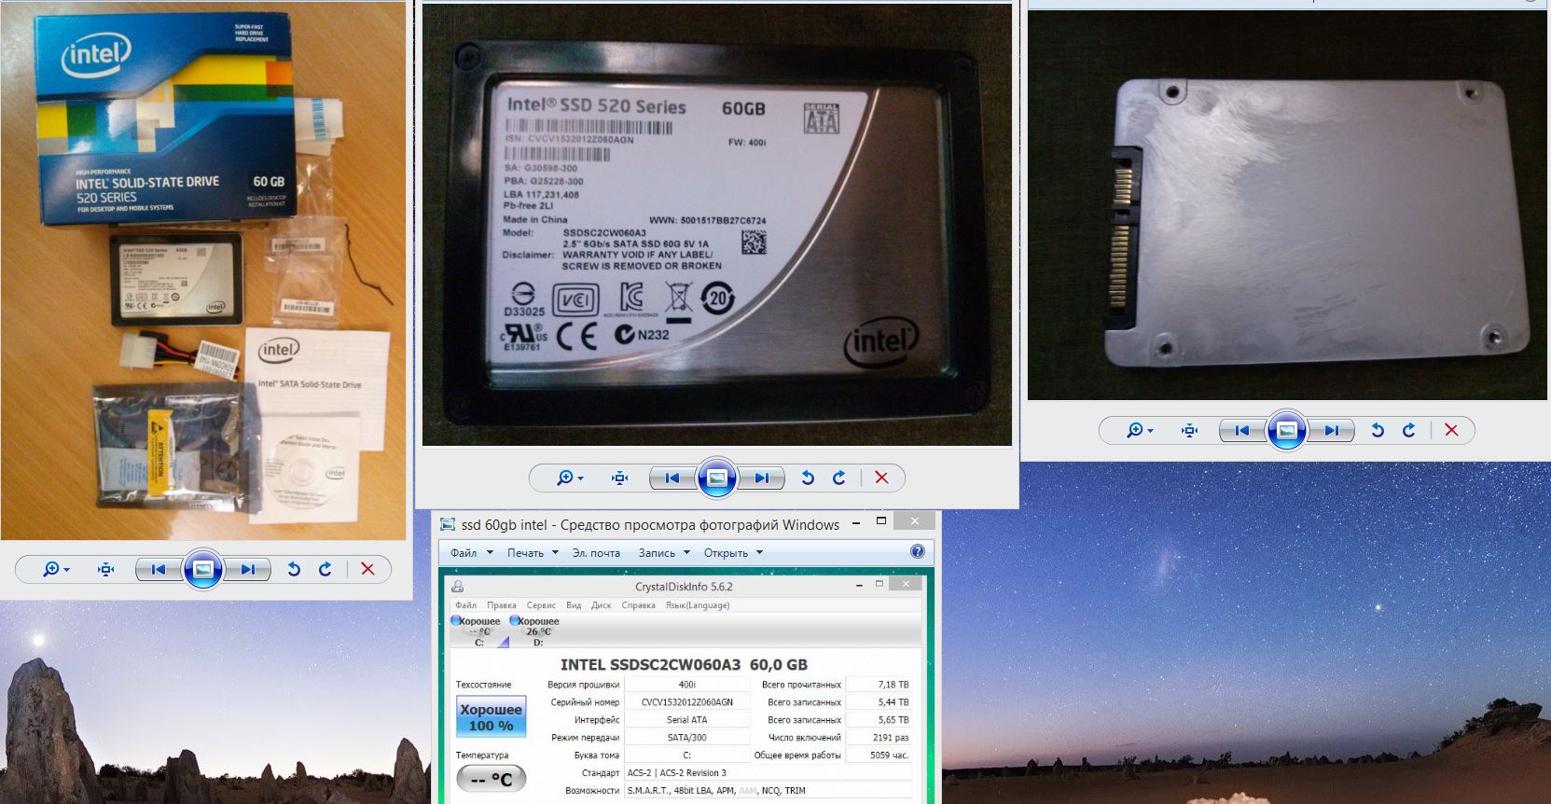Go to previous image in SSD label photo window
The image size is (1551, 804).
click(672, 478)
